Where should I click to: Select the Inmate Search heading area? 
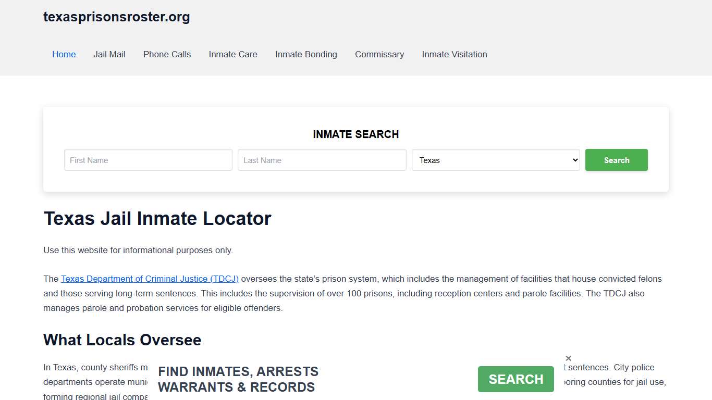click(356, 134)
